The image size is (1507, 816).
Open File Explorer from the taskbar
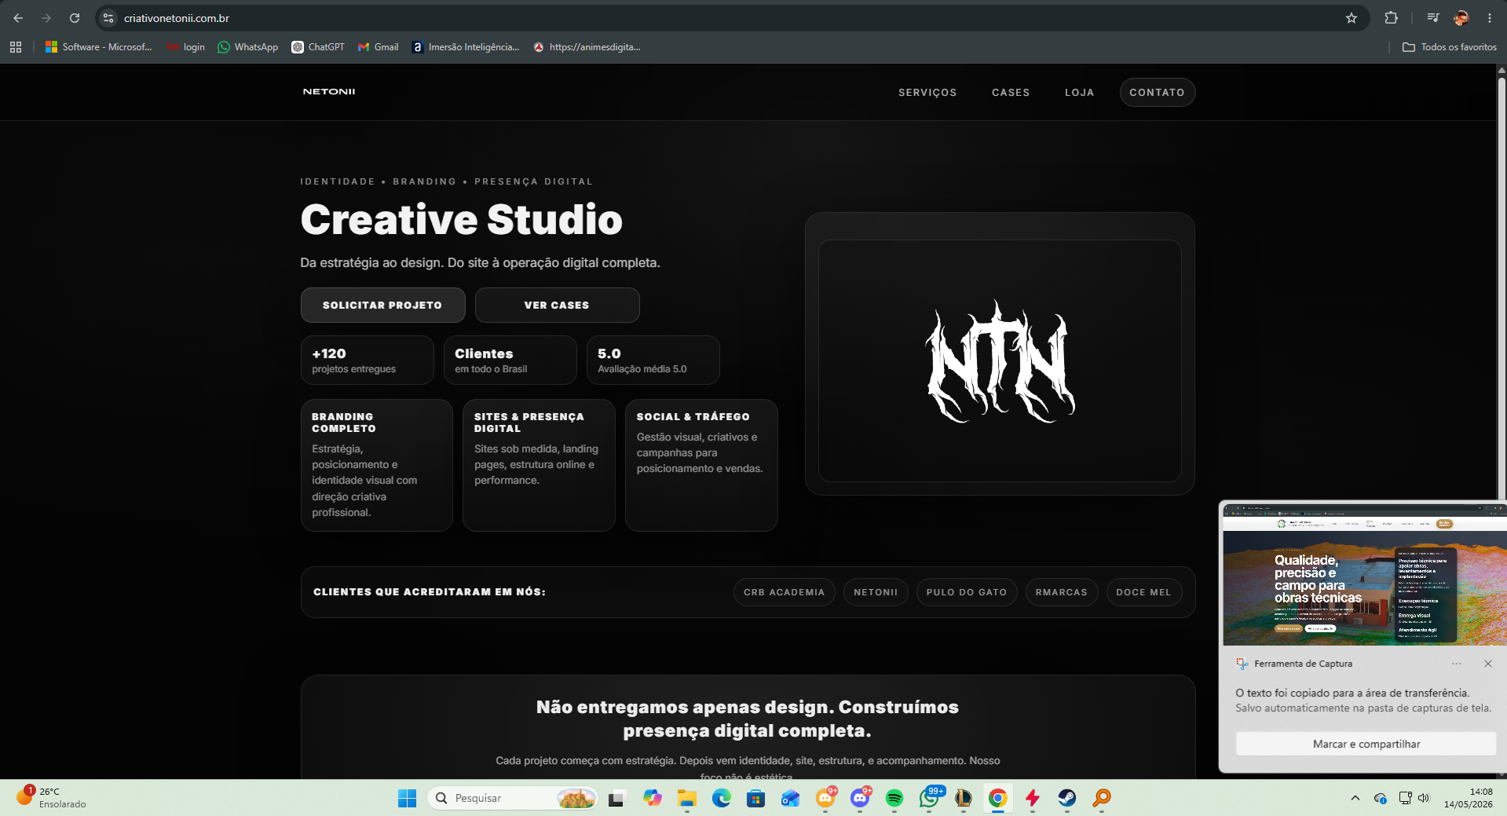[687, 798]
